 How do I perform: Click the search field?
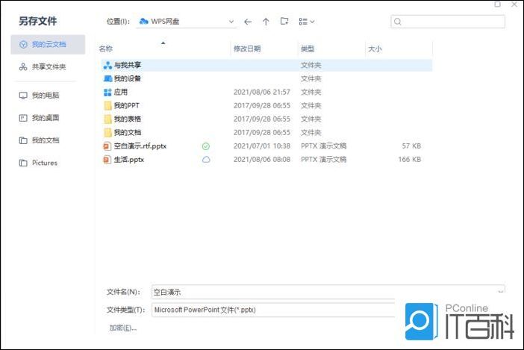click(448, 22)
